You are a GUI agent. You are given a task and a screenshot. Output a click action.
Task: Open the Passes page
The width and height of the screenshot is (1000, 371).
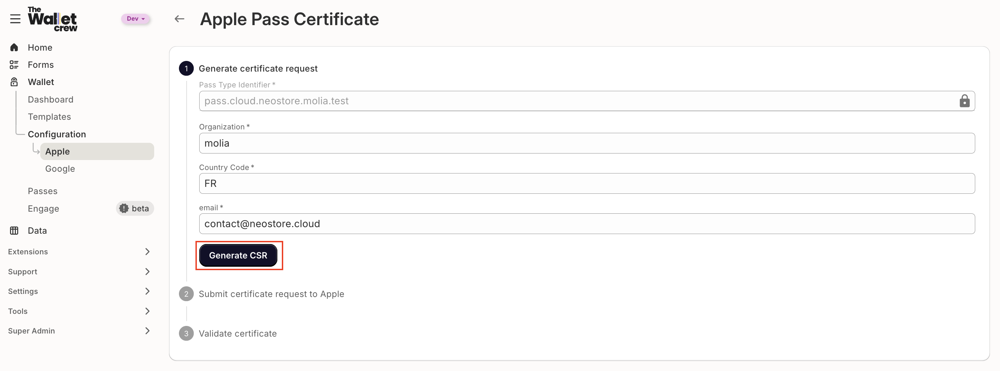(43, 191)
